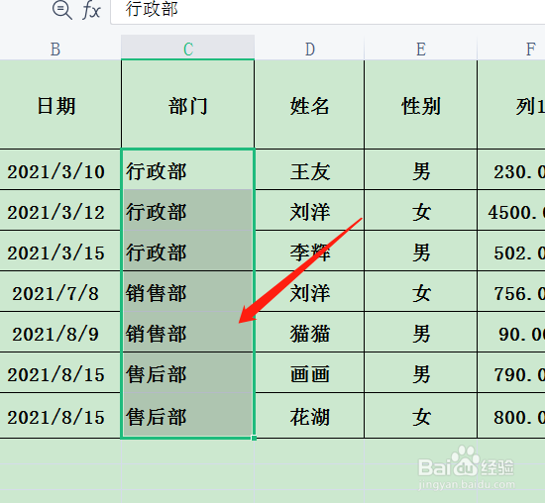Image resolution: width=545 pixels, height=503 pixels.
Task: Open the fx insert function button
Action: (x=91, y=10)
